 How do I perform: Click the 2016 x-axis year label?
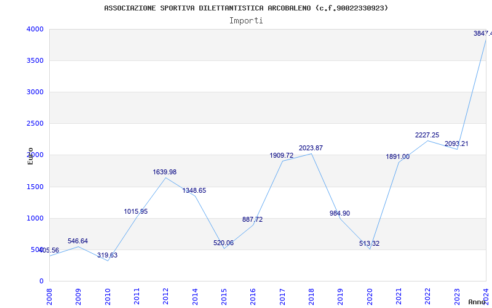[x=253, y=296]
